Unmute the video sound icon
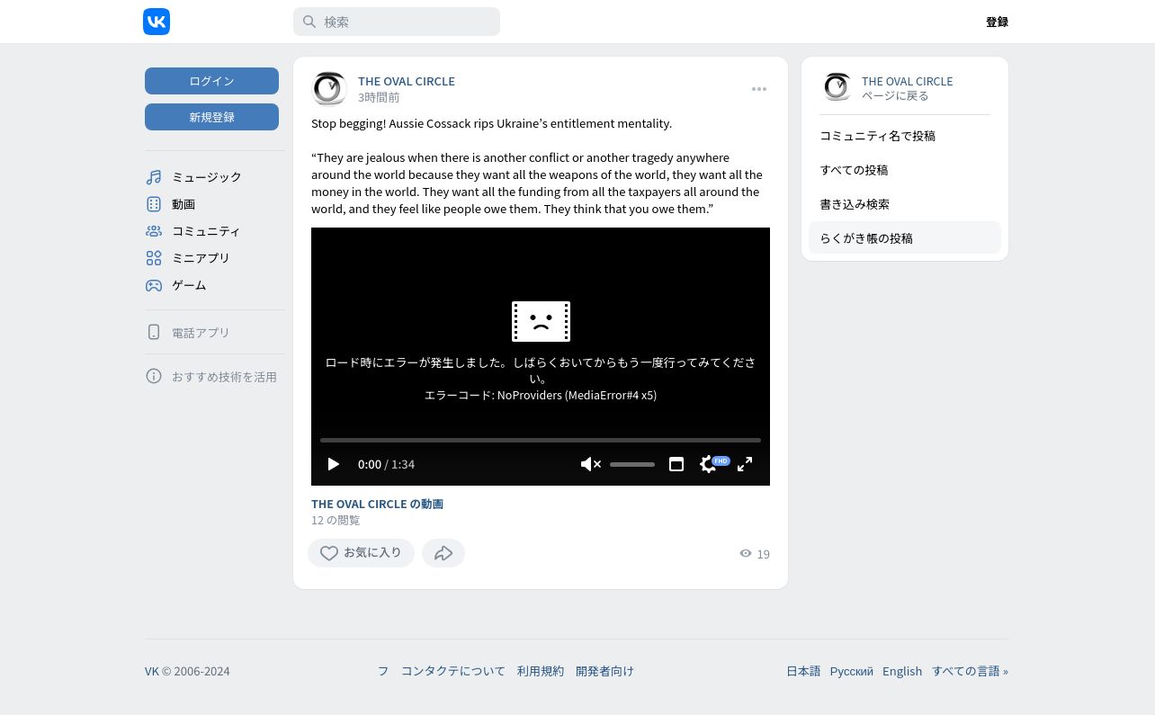Image resolution: width=1155 pixels, height=715 pixels. [x=590, y=464]
